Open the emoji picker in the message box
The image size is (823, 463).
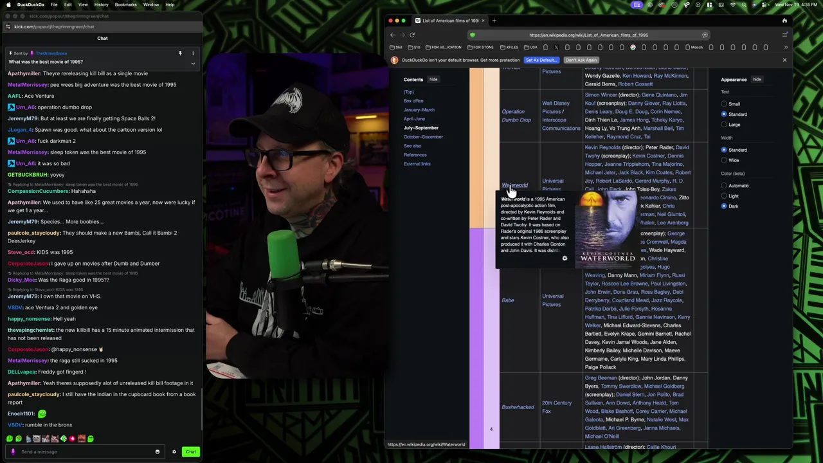157,451
